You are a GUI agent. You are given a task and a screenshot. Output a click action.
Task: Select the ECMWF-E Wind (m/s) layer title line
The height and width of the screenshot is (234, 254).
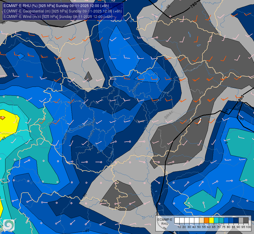(58, 17)
